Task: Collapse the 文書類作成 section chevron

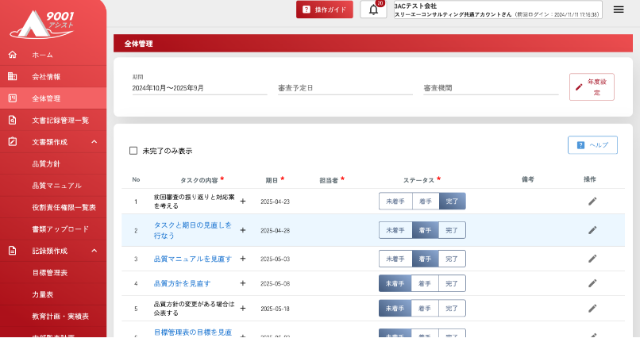Action: point(94,141)
